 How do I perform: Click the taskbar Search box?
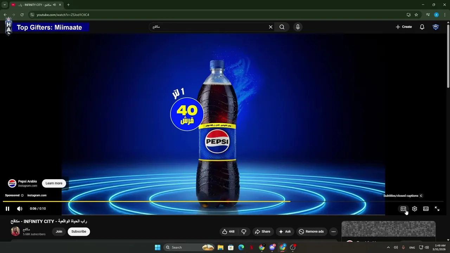pos(189,247)
